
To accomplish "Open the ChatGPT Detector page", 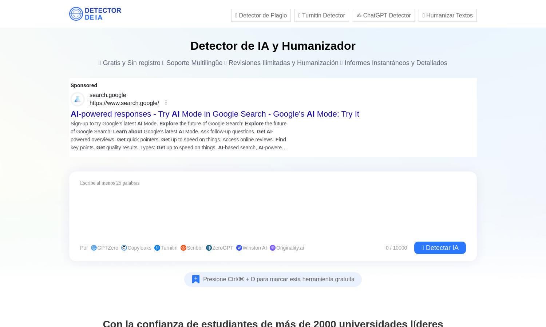I will 384,15.
